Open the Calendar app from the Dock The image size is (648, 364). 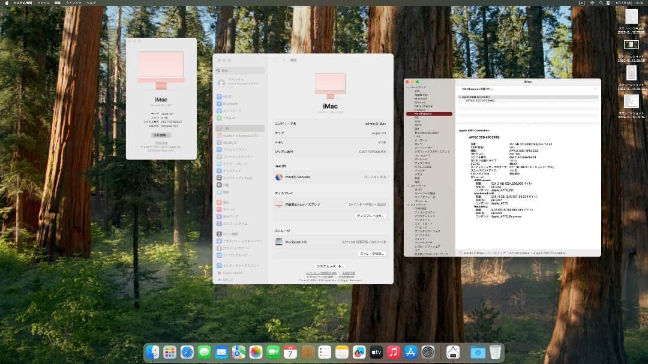click(x=291, y=353)
